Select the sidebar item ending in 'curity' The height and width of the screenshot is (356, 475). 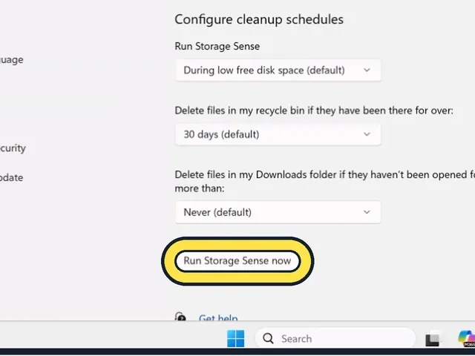[x=13, y=148]
